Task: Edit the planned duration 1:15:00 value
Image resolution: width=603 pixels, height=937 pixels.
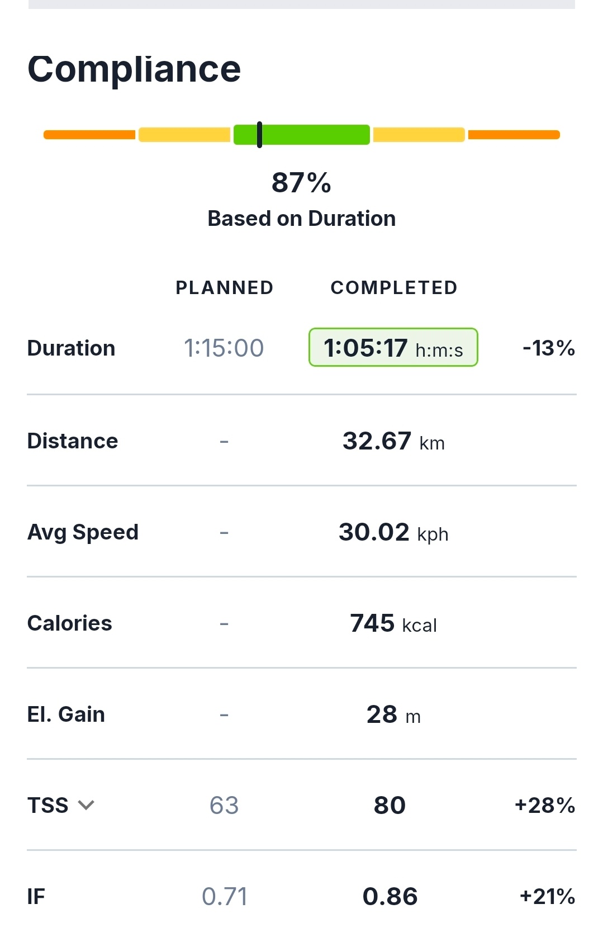Action: tap(224, 348)
